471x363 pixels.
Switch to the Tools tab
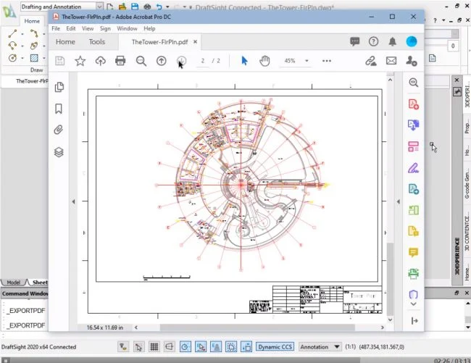coord(96,42)
